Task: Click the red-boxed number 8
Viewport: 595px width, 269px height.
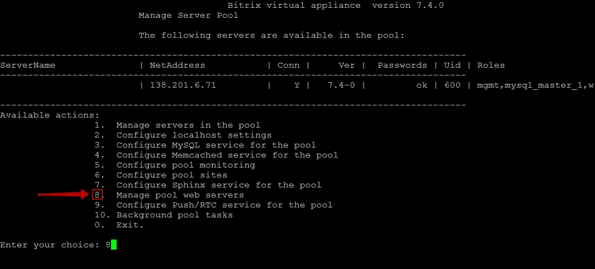Action: click(98, 195)
